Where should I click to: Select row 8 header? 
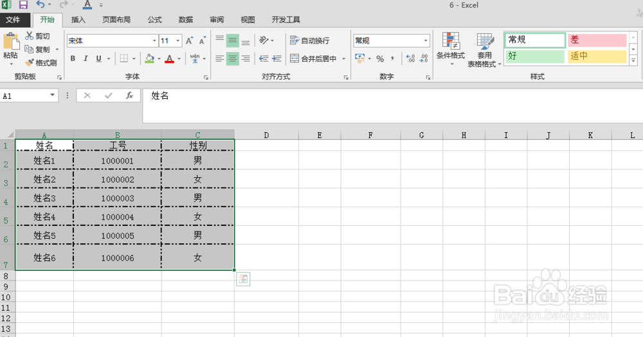[x=6, y=276]
